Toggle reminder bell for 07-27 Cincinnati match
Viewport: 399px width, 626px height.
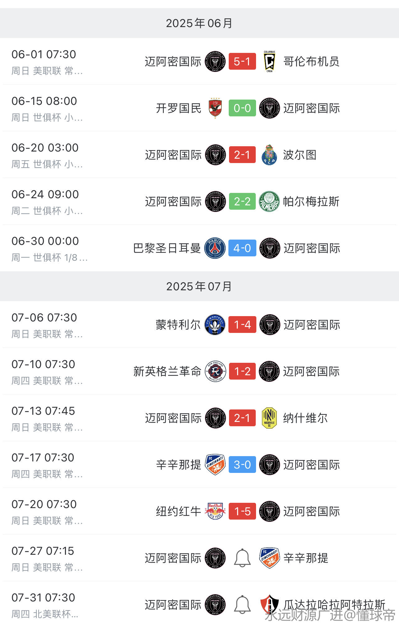242,558
